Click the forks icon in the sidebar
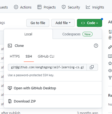112x114 pixels. [110, 78]
